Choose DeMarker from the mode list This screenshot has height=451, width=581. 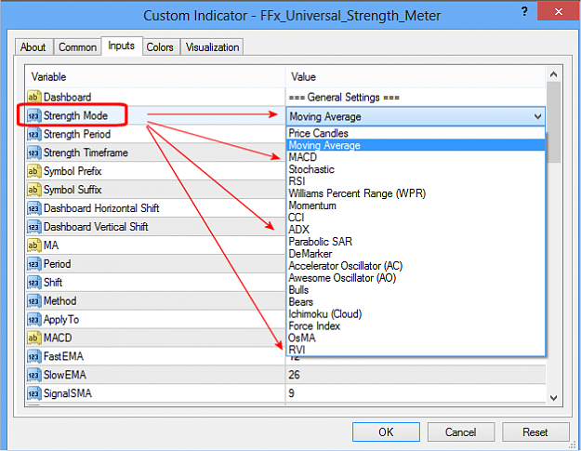click(x=416, y=254)
